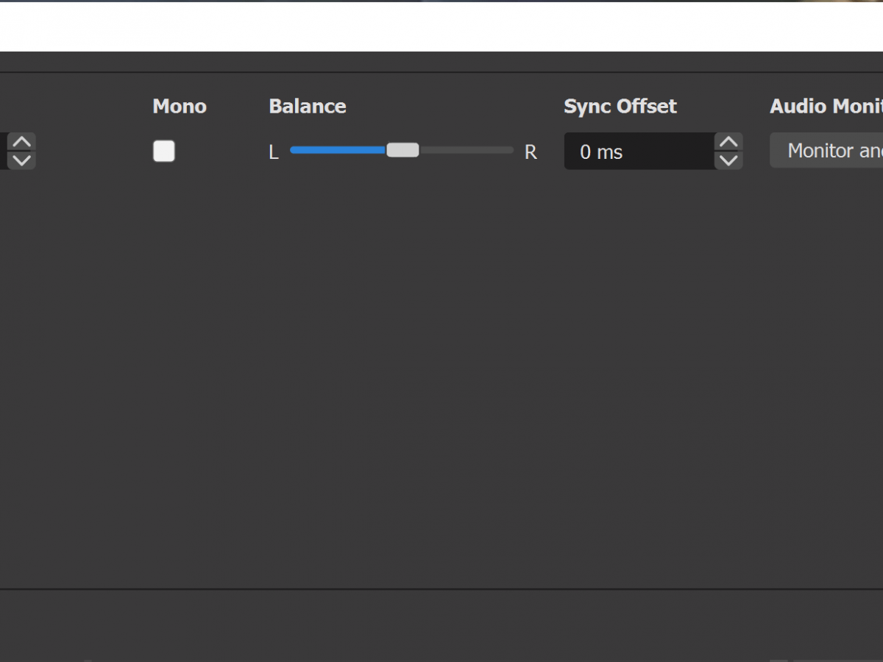Focus the Sync Offset 0 ms field

(637, 152)
